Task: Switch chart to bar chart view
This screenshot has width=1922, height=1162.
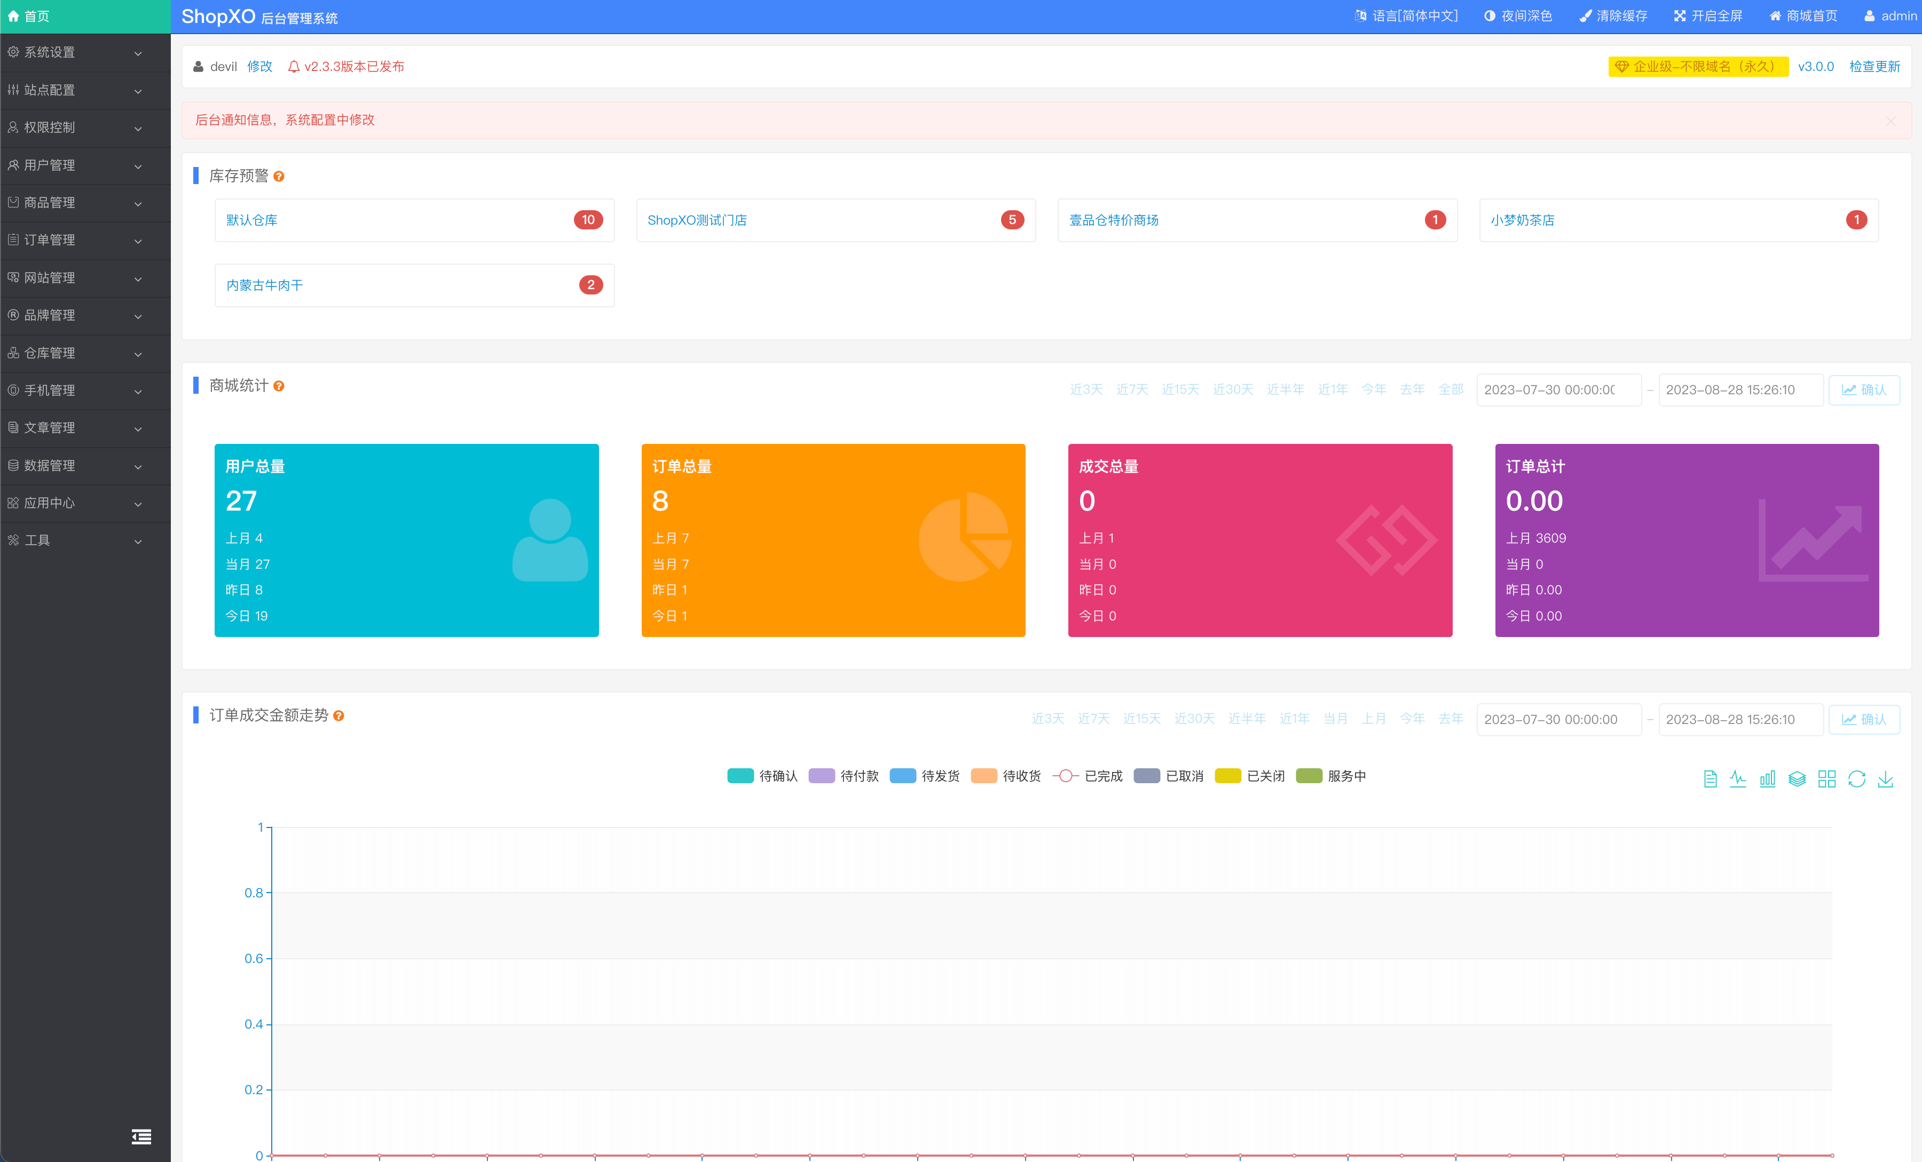Action: [1767, 778]
